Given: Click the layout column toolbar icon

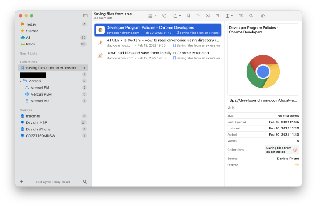Looking at the screenshot, I should click(228, 15).
